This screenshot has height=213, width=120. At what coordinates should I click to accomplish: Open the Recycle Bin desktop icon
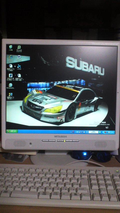pos(10,48)
